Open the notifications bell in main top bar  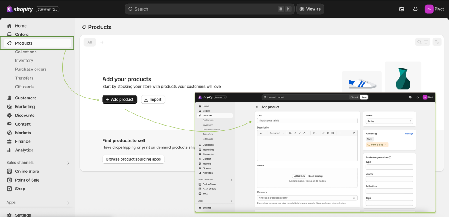point(416,9)
